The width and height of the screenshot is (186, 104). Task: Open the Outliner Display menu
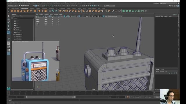(13, 16)
